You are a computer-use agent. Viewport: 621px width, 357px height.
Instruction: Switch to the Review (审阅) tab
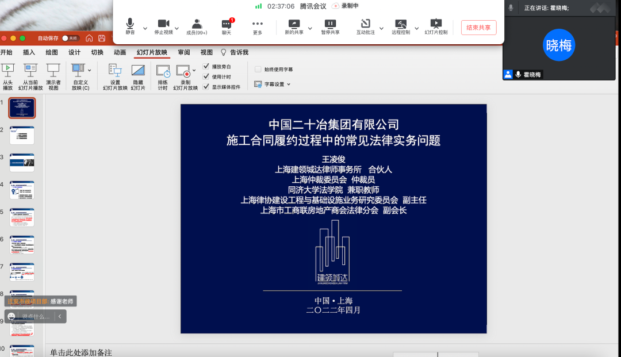pyautogui.click(x=184, y=52)
